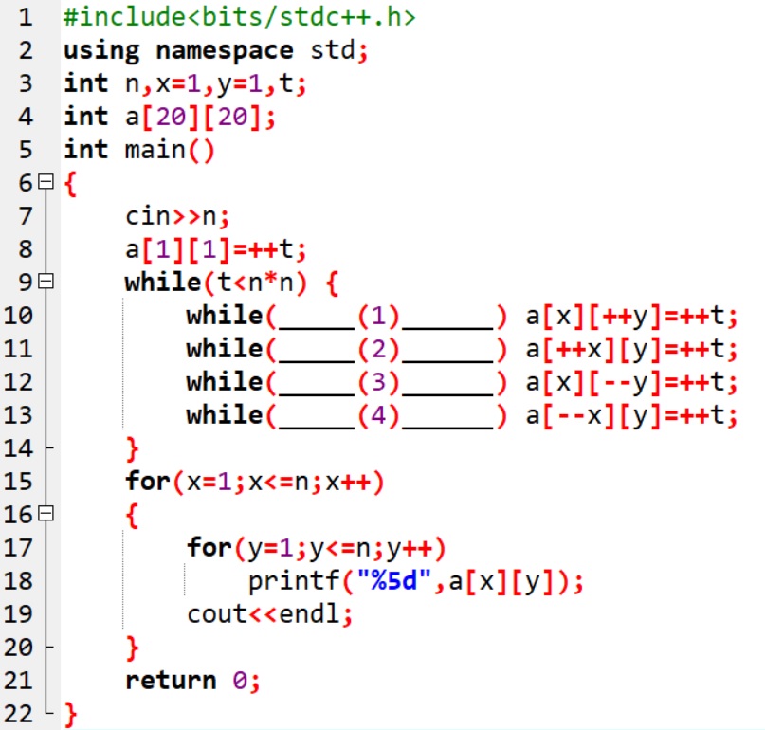This screenshot has height=730, width=765.
Task: Collapse the main function fold at line 6
Action: click(46, 181)
